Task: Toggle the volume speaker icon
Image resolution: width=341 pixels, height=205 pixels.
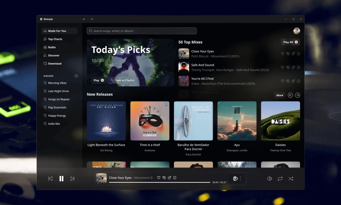Action: pyautogui.click(x=269, y=179)
